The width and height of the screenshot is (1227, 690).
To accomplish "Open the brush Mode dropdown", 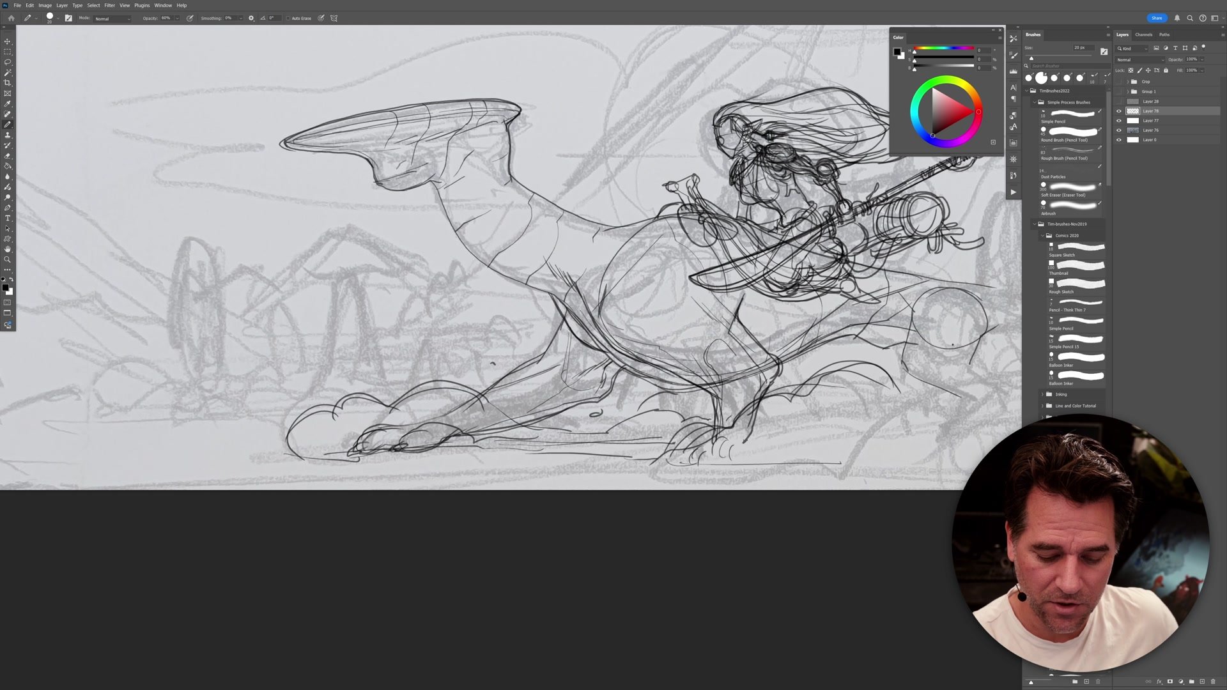I will coord(112,19).
